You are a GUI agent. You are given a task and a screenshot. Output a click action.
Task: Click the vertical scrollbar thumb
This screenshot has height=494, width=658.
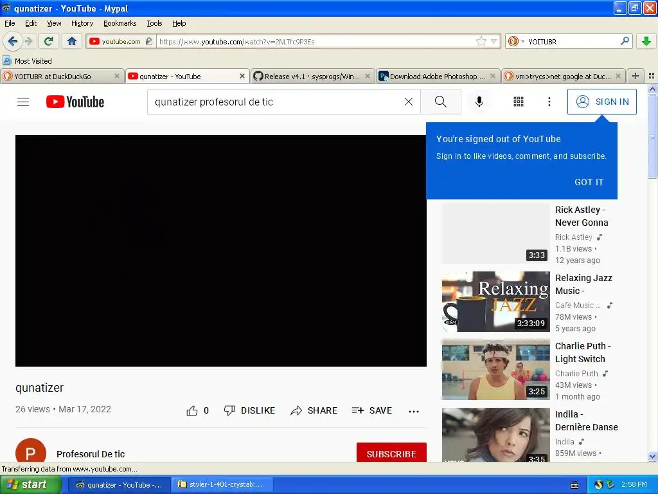coord(652,136)
